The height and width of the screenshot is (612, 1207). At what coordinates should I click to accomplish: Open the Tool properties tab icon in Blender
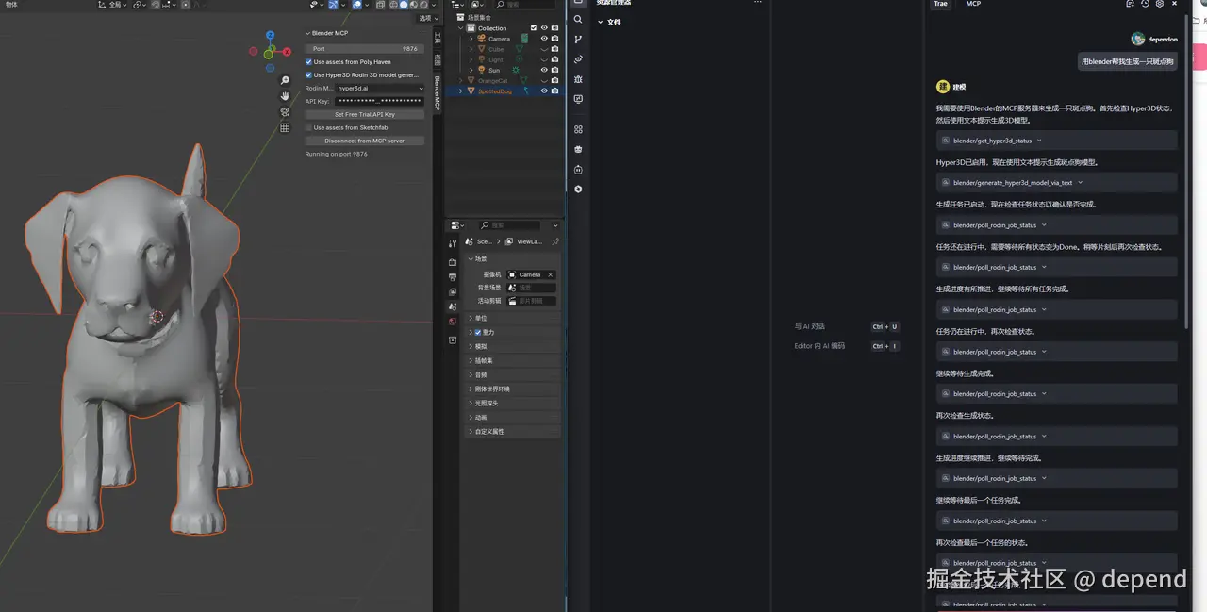(453, 243)
